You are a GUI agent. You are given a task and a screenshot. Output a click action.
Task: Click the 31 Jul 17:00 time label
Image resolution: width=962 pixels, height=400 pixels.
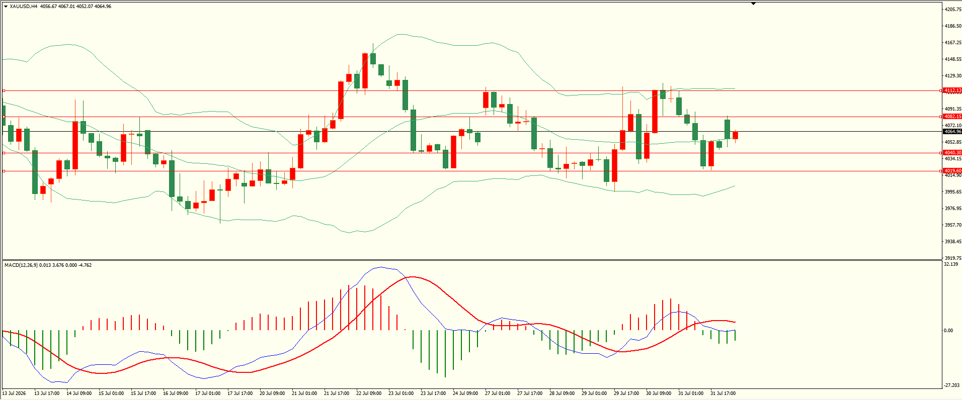[723, 393]
